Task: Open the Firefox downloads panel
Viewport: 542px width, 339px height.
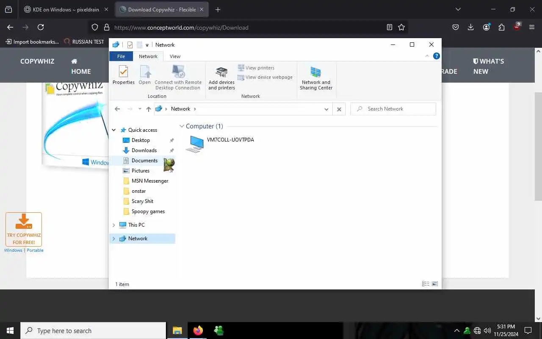Action: (x=471, y=27)
